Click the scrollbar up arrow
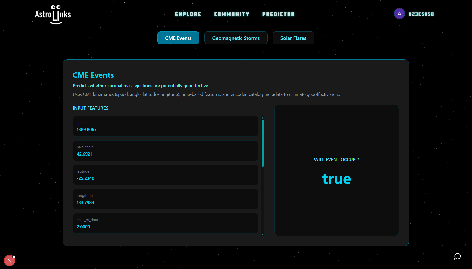This screenshot has width=472, height=269. tap(263, 118)
